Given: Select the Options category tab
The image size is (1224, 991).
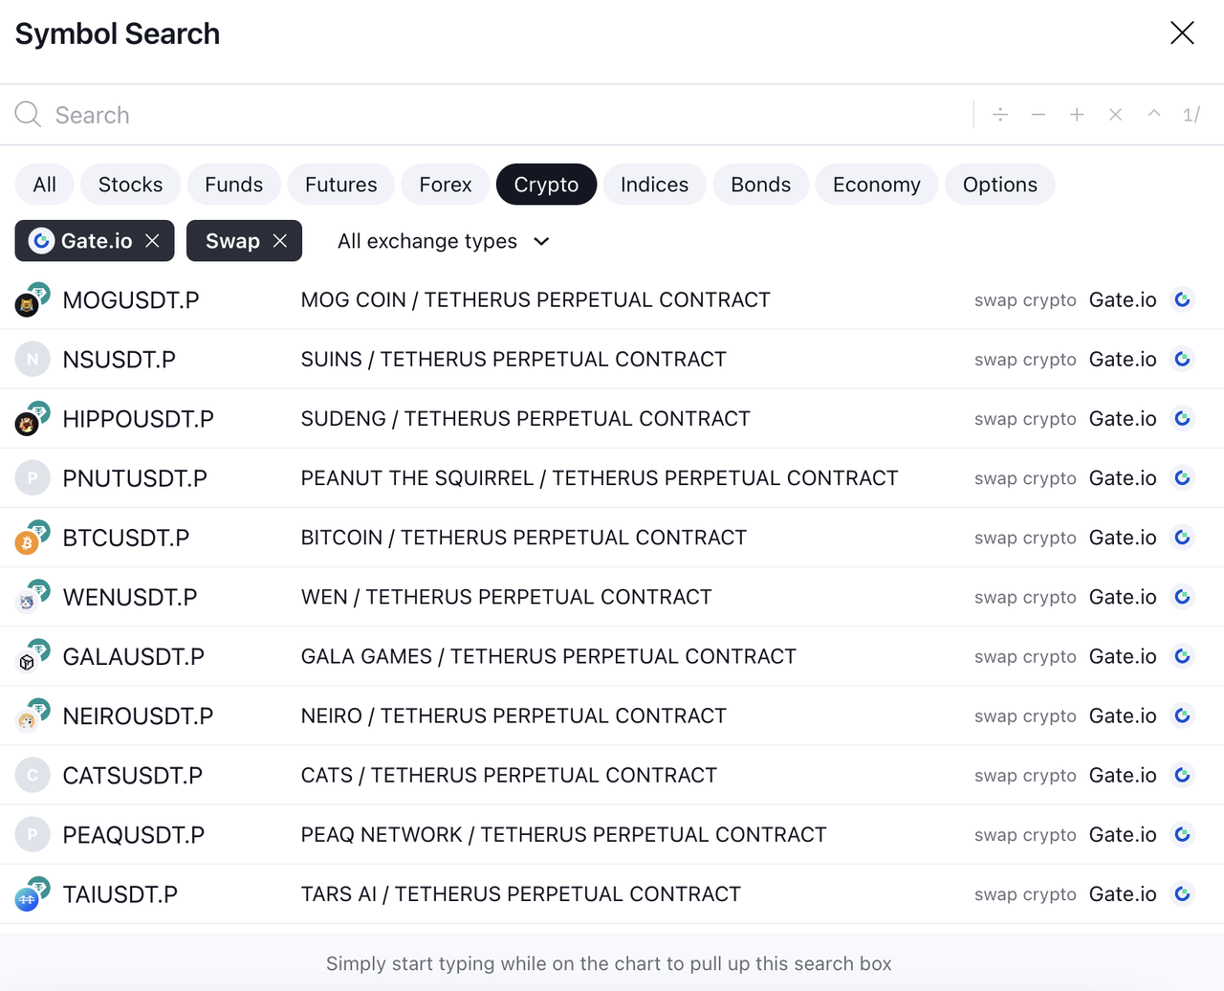Looking at the screenshot, I should point(999,185).
